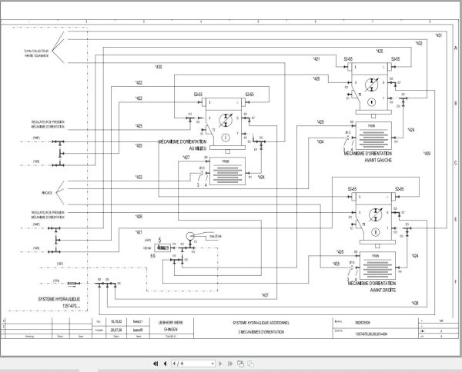The height and width of the screenshot is (372, 462).
Task: Go to the previous page
Action: [x=165, y=364]
